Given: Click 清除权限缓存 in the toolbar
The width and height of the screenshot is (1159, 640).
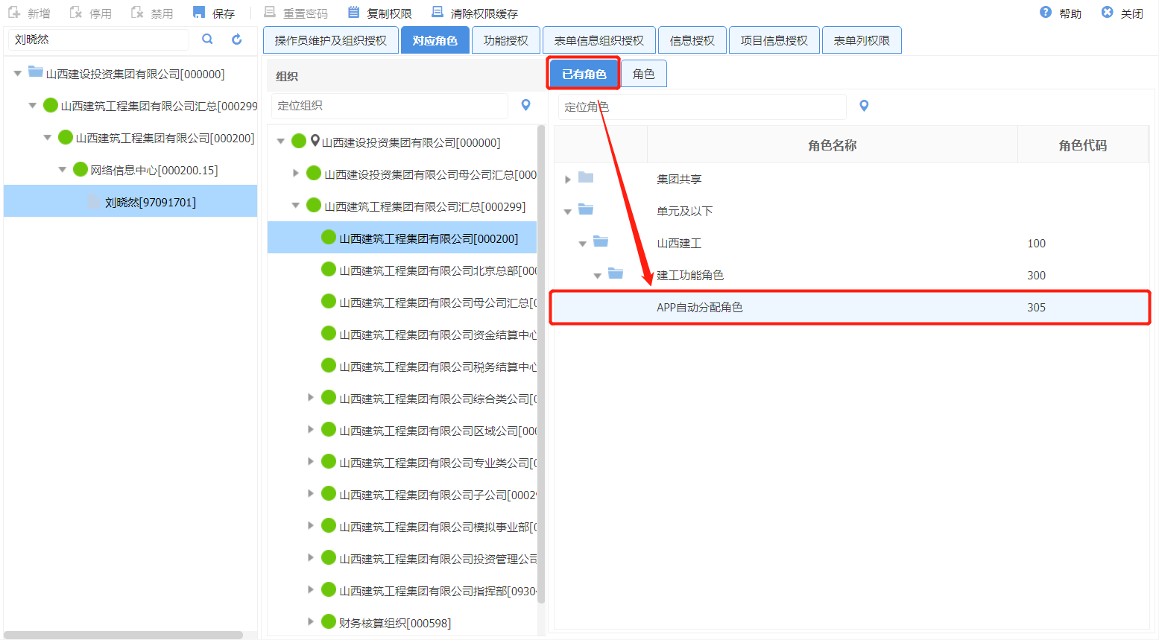Looking at the screenshot, I should pos(476,13).
